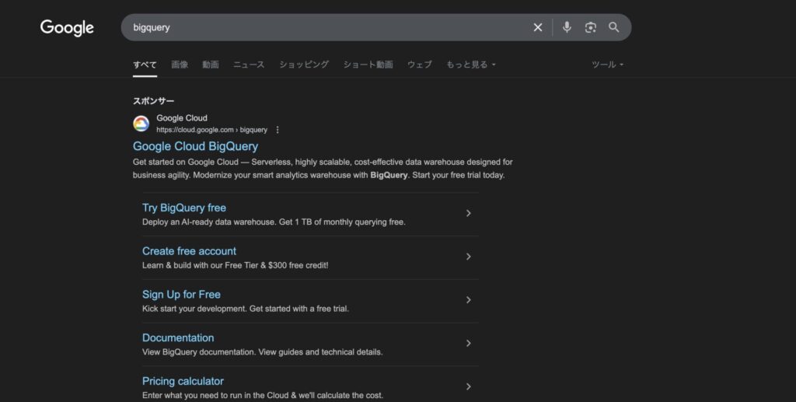Switch to the 動画 tab

[x=210, y=65]
